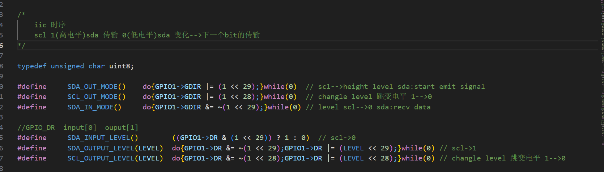The image size is (604, 172).
Task: Click the comment 'level scl-->0 sda:recv data'
Action: click(x=374, y=107)
